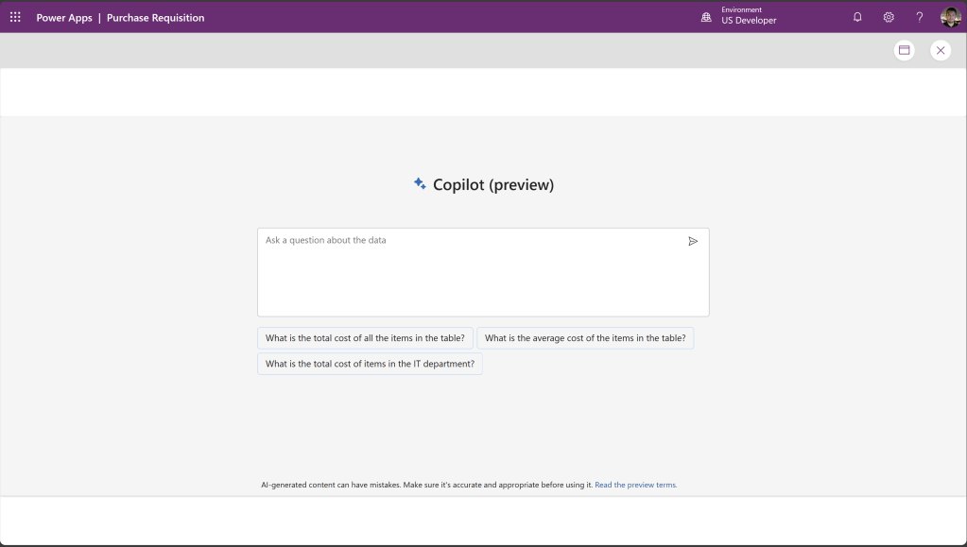This screenshot has height=547, width=967.
Task: Open the app launcher waffle menu
Action: click(15, 17)
